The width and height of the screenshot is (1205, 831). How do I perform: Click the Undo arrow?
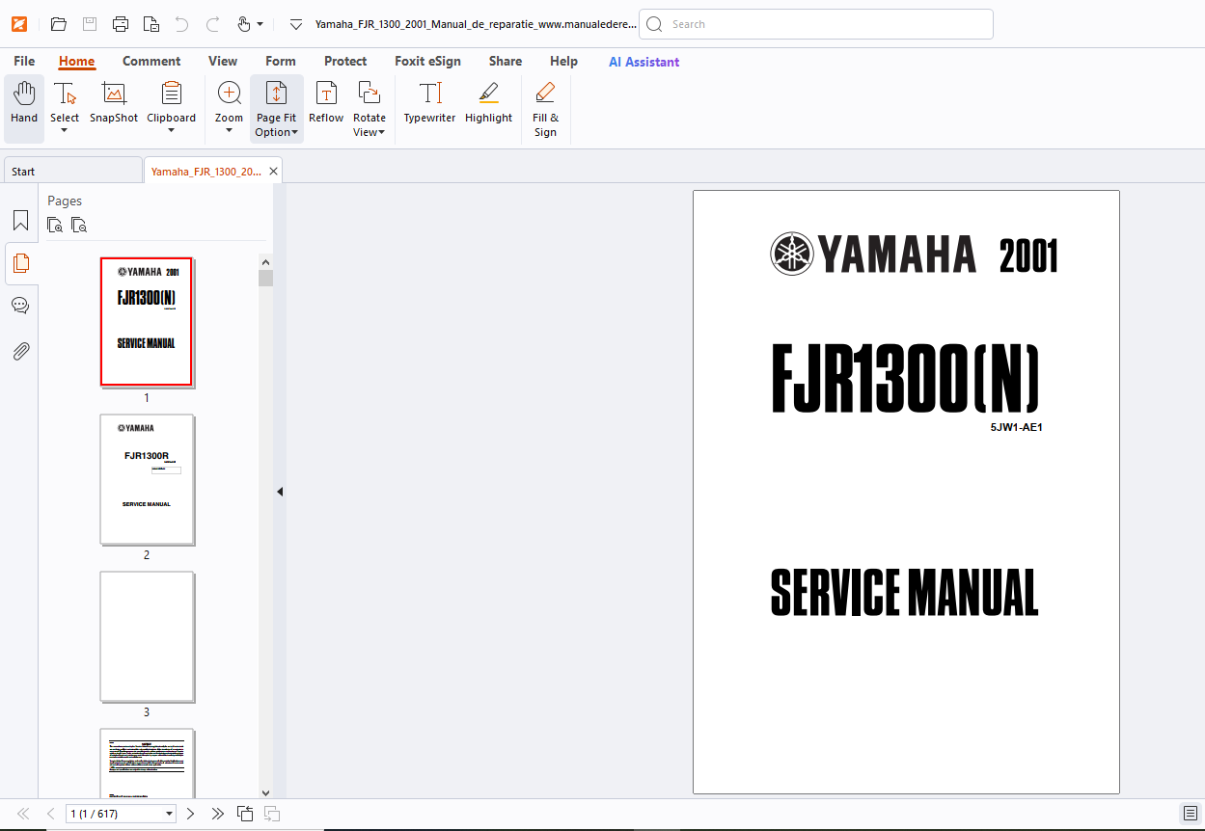pyautogui.click(x=182, y=24)
